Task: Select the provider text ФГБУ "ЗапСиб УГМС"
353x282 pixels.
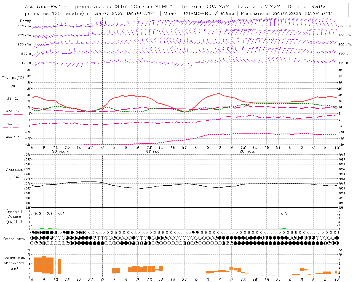Action: pyautogui.click(x=143, y=7)
